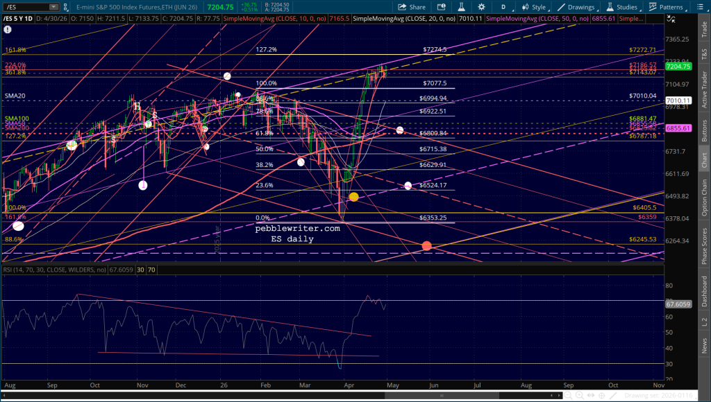Click the symbol link color icon
Viewport: 711px width, 402px height.
(x=66, y=7)
